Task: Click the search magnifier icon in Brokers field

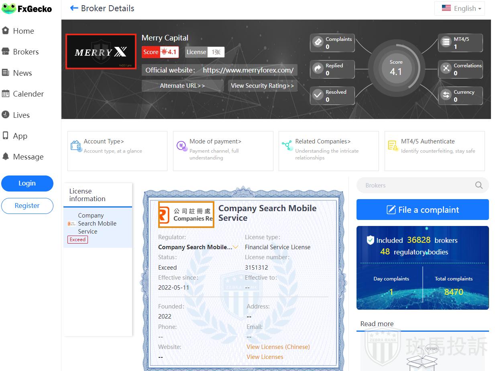Action: click(x=479, y=185)
